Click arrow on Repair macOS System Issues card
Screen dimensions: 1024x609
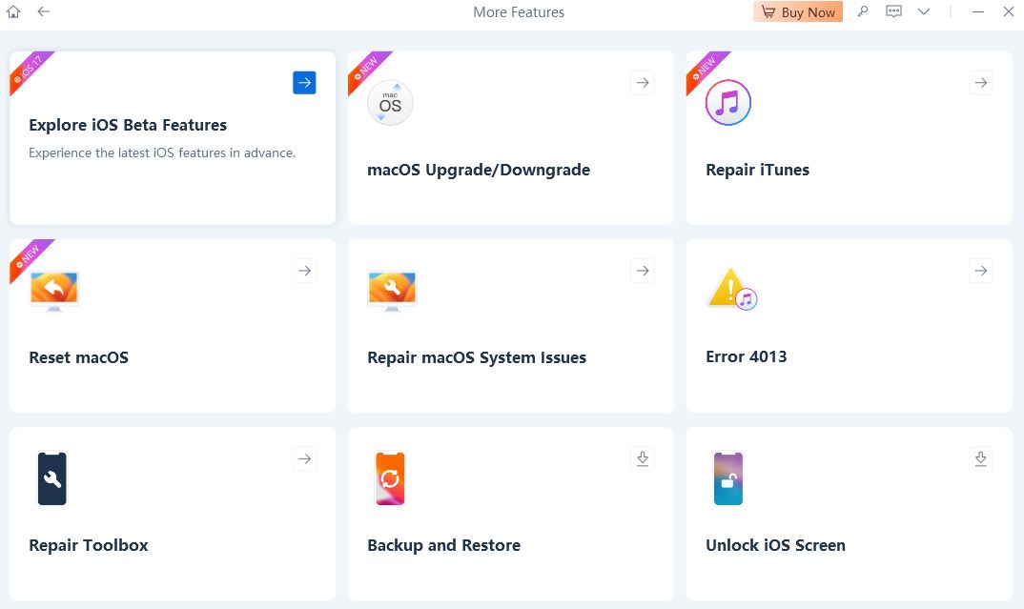643,271
